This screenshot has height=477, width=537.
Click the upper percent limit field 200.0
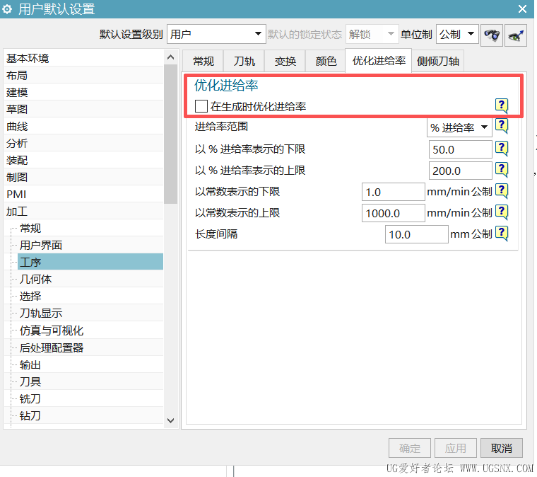point(460,171)
